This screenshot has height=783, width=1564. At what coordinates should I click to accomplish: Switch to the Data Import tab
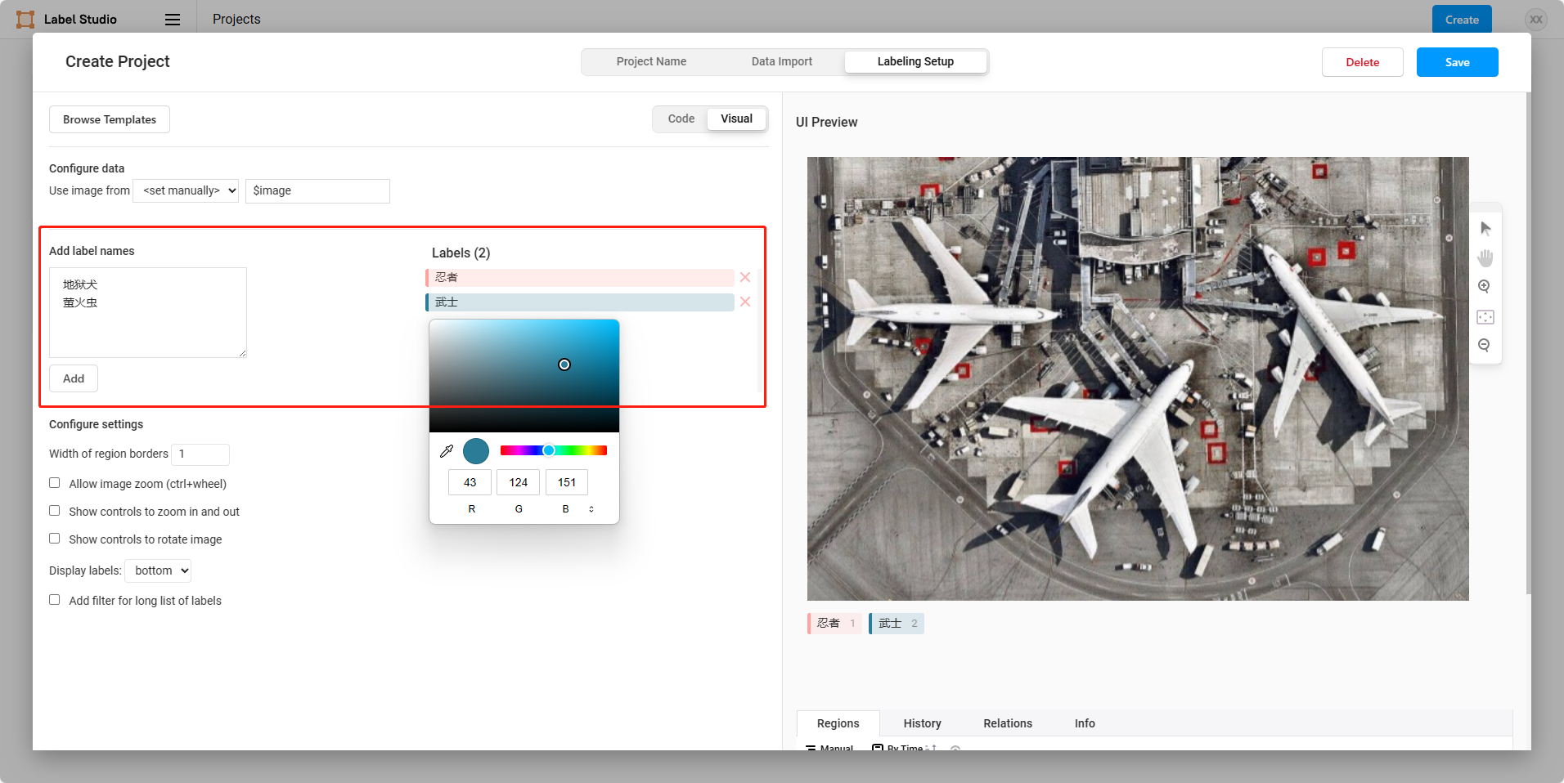click(x=782, y=61)
